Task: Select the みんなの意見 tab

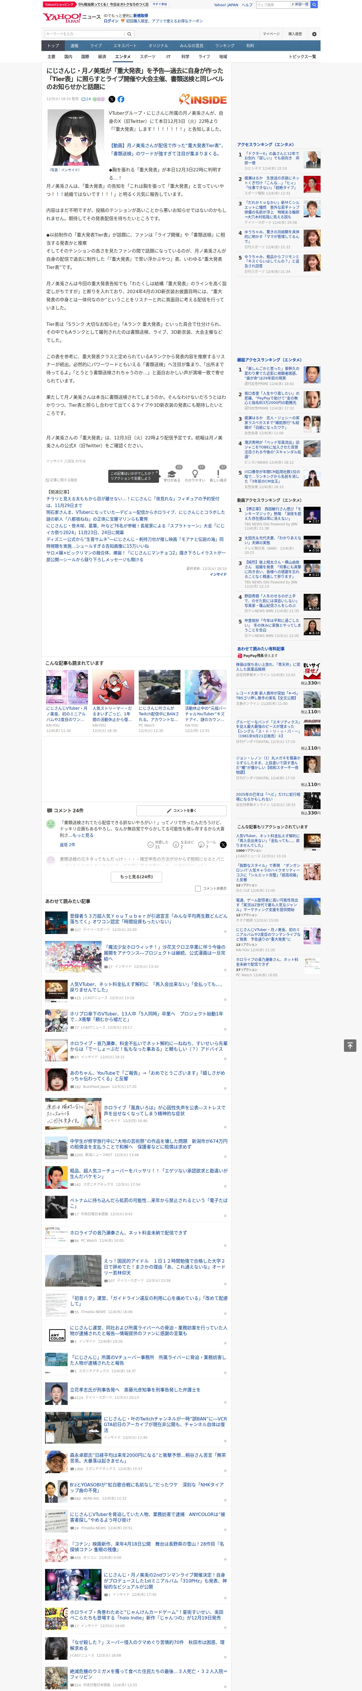Action: (x=191, y=46)
